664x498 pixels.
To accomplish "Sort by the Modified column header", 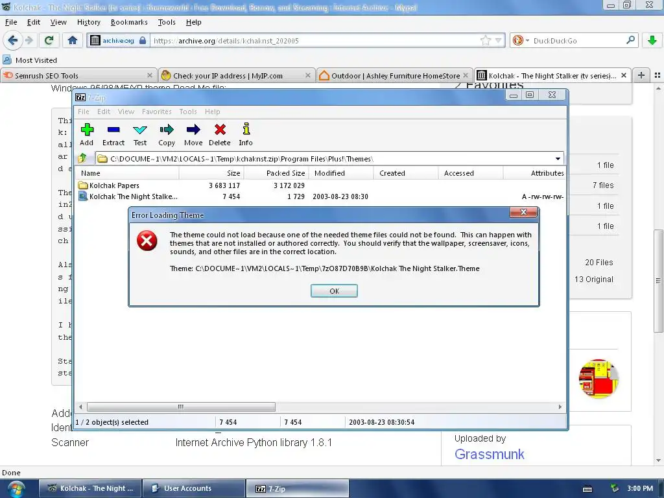I will (341, 172).
